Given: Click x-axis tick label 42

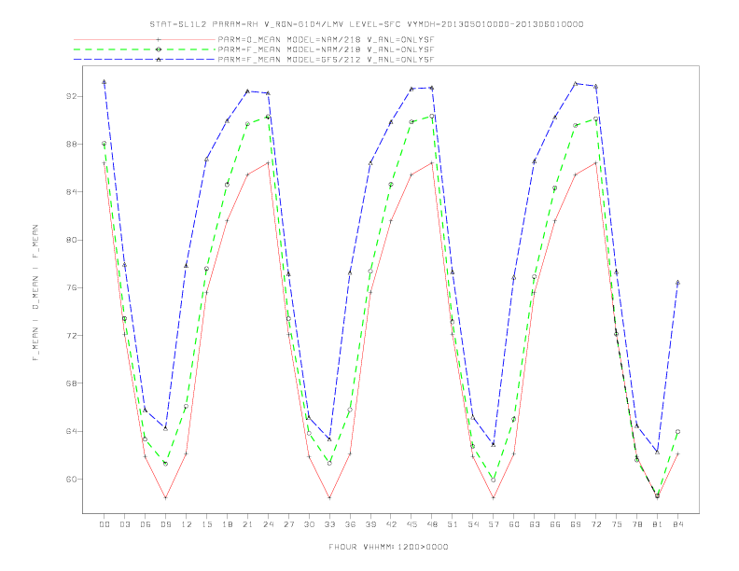Looking at the screenshot, I should coord(391,524).
